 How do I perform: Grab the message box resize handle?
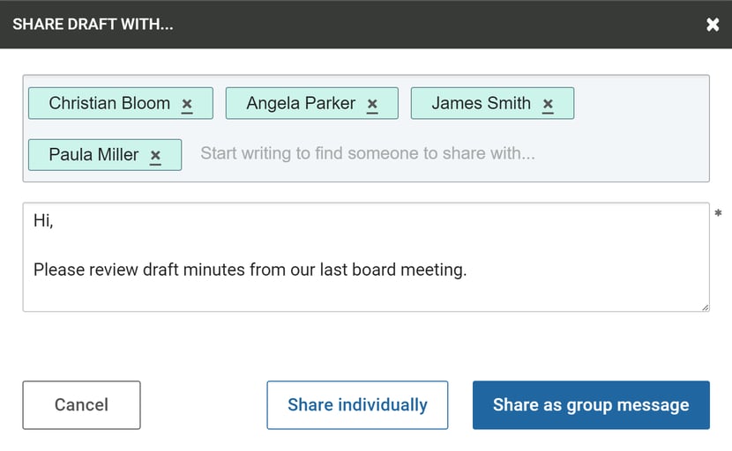[x=705, y=307]
